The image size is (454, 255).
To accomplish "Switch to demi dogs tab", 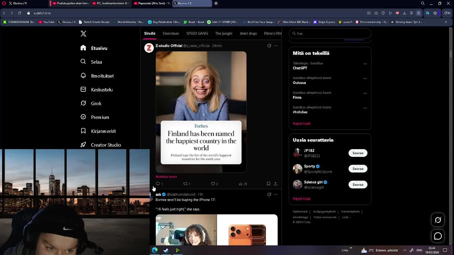I will click(248, 33).
